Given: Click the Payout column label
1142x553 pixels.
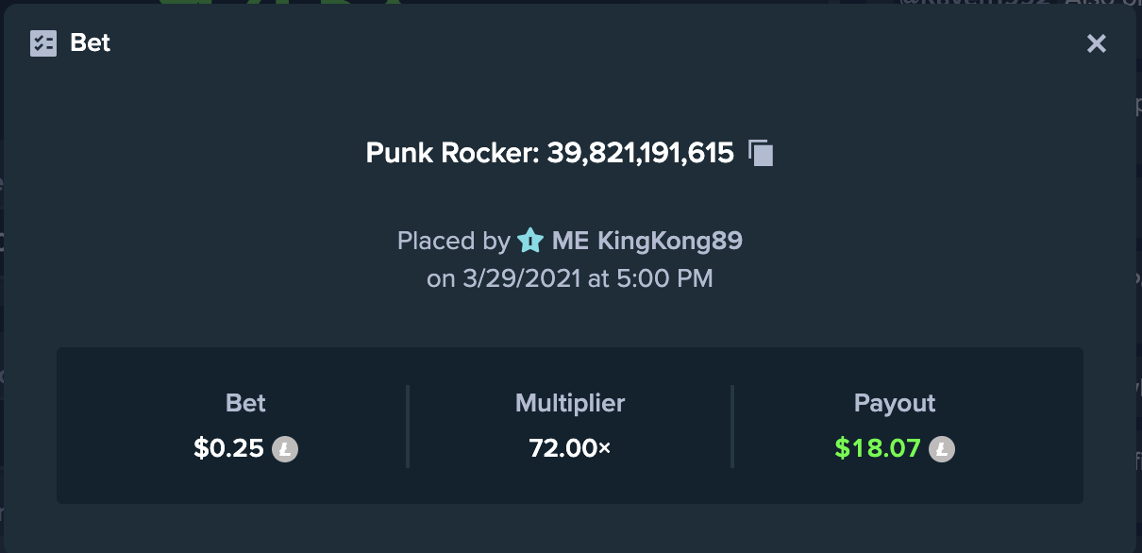Looking at the screenshot, I should (895, 404).
